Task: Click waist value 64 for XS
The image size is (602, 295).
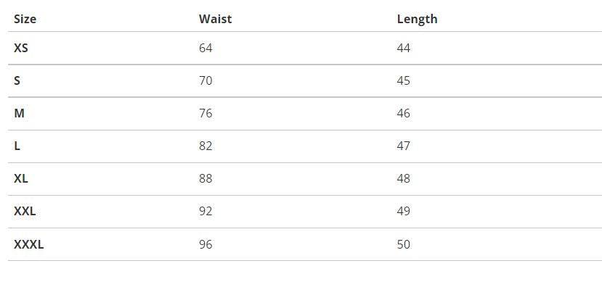Action: click(206, 48)
